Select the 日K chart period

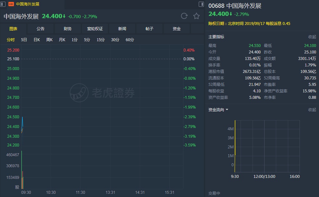37,40
